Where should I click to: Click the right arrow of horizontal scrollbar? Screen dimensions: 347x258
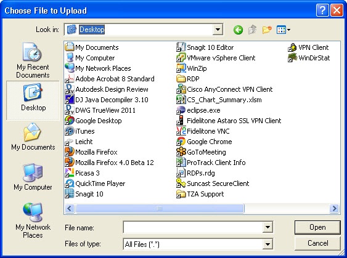(334, 208)
